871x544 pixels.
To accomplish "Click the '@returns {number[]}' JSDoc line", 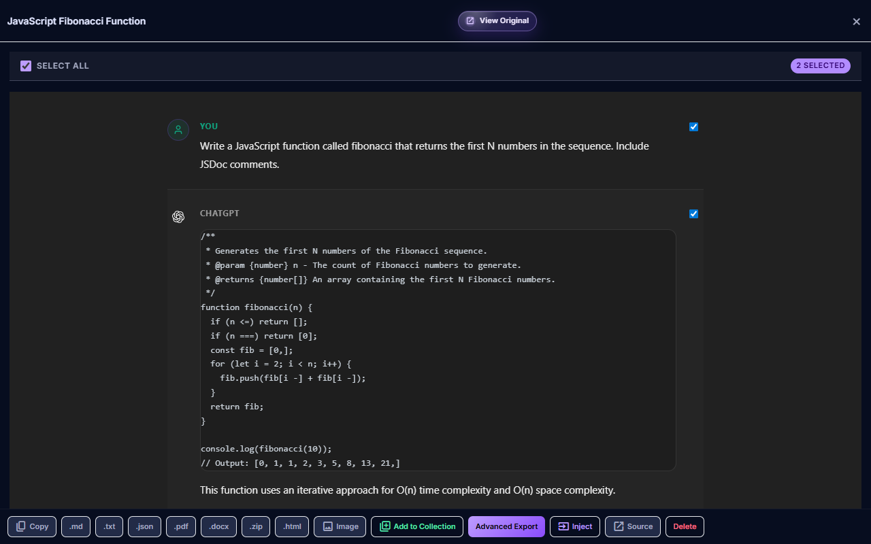I will 380,279.
